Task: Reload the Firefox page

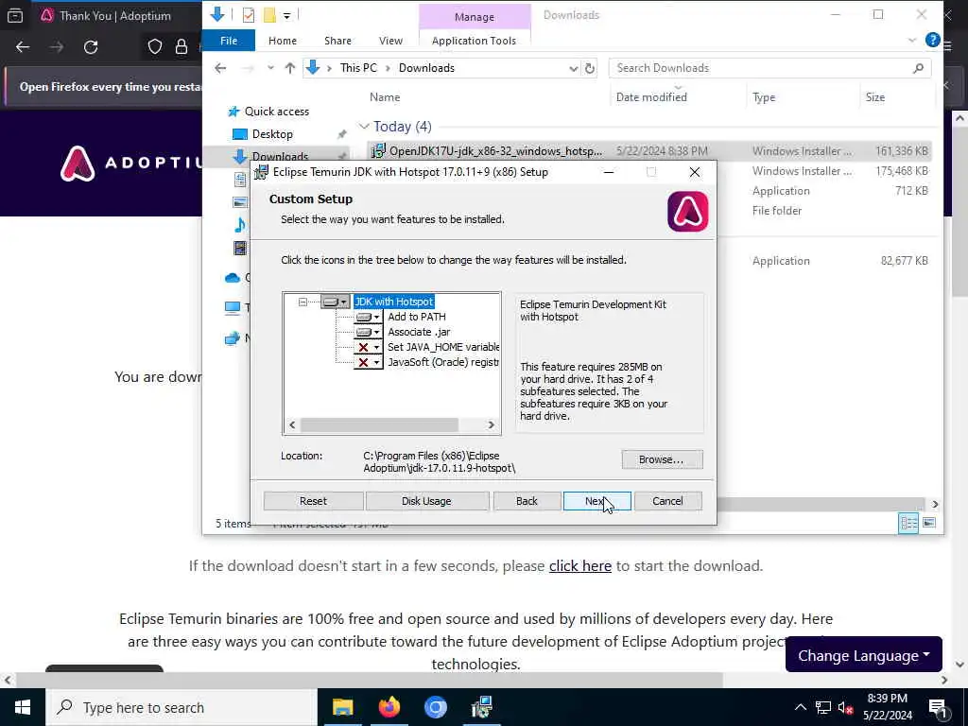Action: (x=91, y=47)
